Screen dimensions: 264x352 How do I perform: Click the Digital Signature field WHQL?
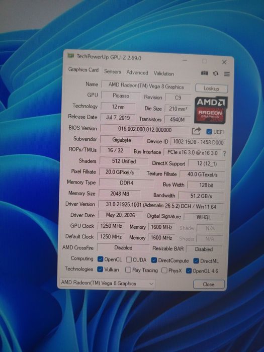coord(203,217)
